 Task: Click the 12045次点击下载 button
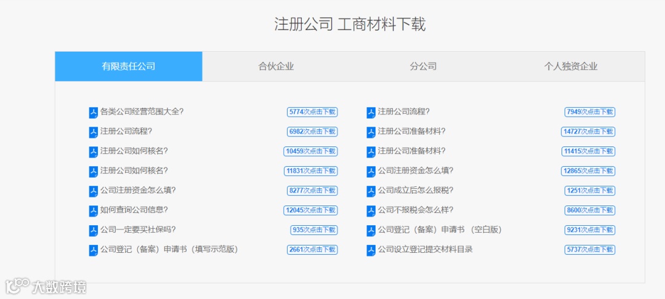click(310, 210)
